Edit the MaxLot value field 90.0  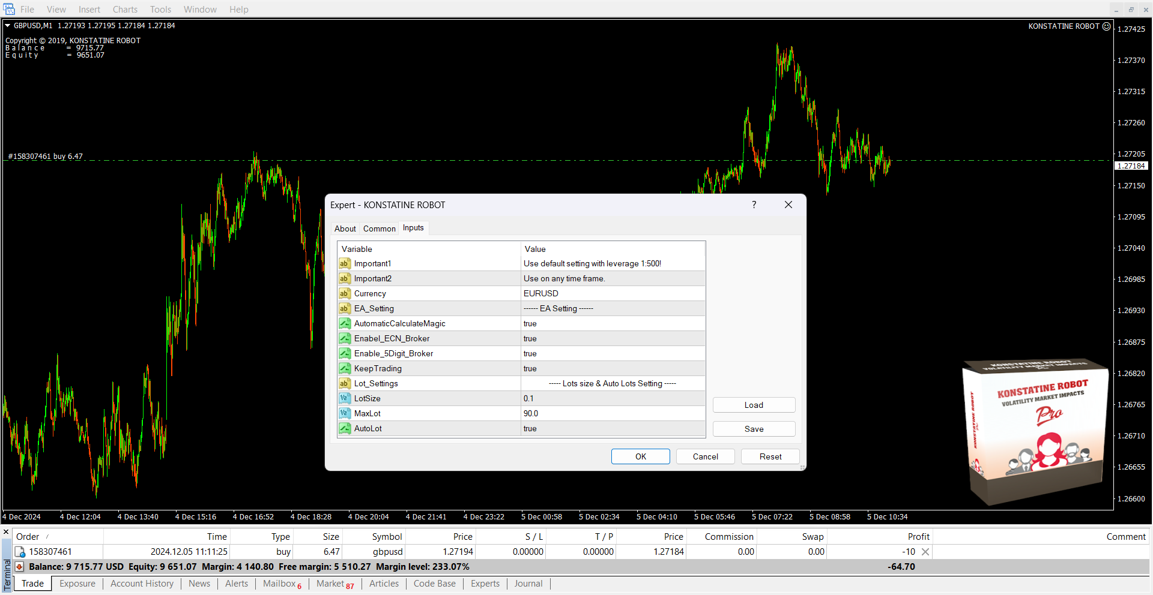[613, 414]
